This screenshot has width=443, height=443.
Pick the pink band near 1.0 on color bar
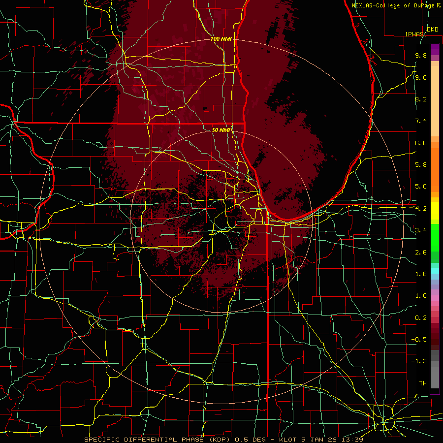[x=435, y=298]
